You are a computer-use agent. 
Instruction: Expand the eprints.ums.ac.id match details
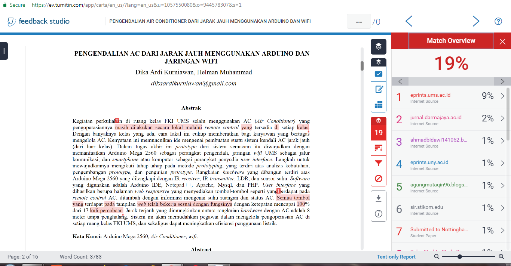coord(502,96)
